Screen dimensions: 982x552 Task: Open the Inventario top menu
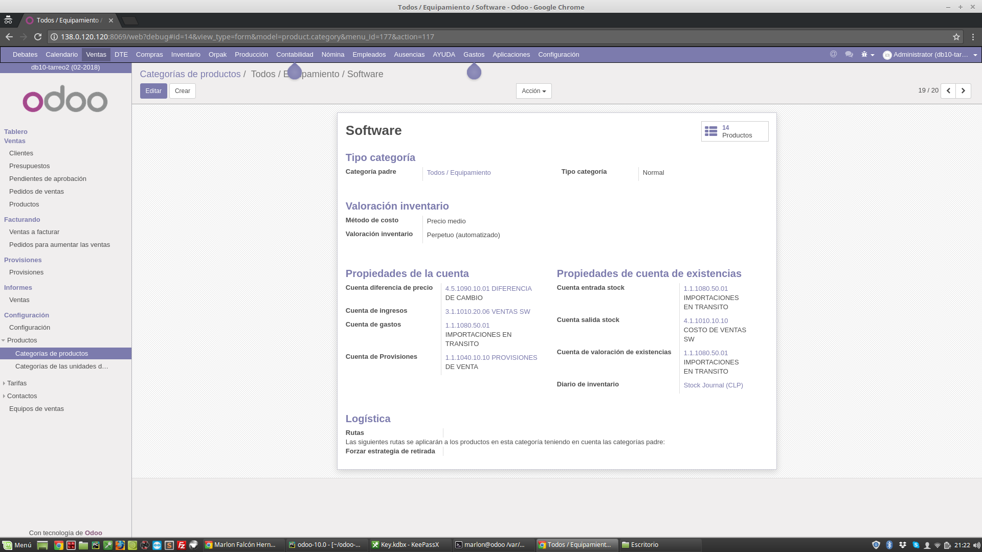(x=186, y=55)
